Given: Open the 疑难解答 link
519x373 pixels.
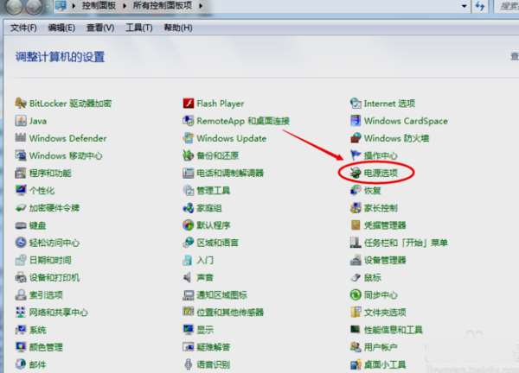Looking at the screenshot, I should (213, 347).
